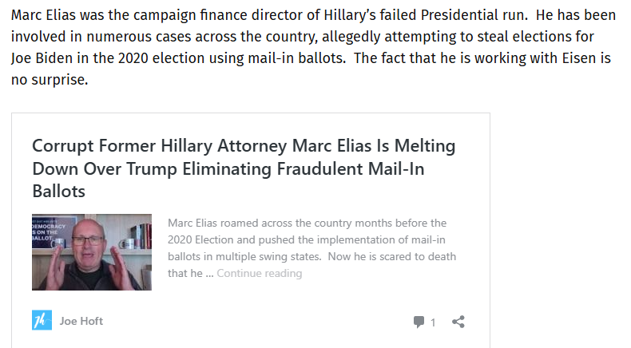Image resolution: width=631 pixels, height=348 pixels.
Task: Click the comment count number 1
Action: pos(433,322)
